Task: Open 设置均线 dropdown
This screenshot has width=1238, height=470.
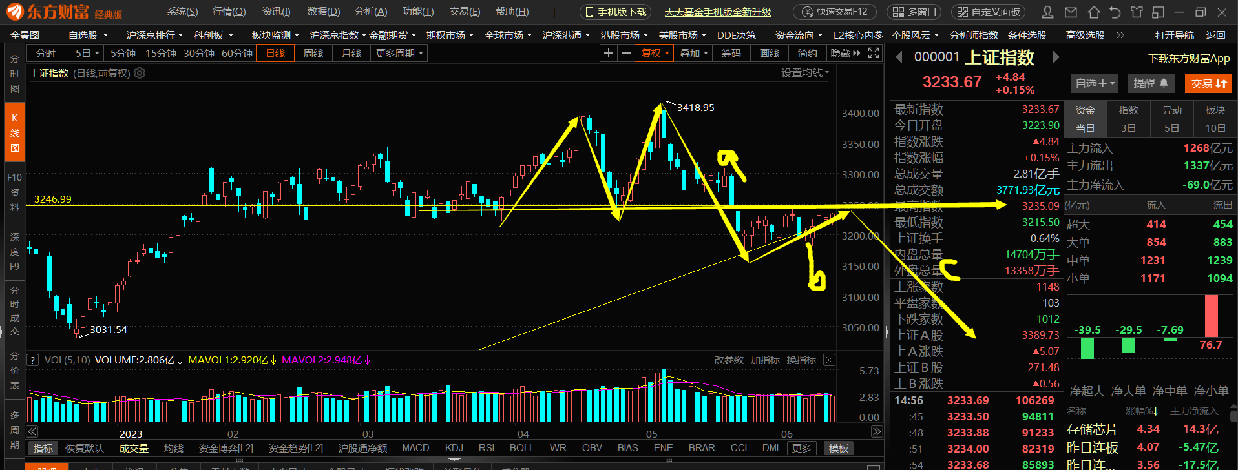Action: point(804,73)
